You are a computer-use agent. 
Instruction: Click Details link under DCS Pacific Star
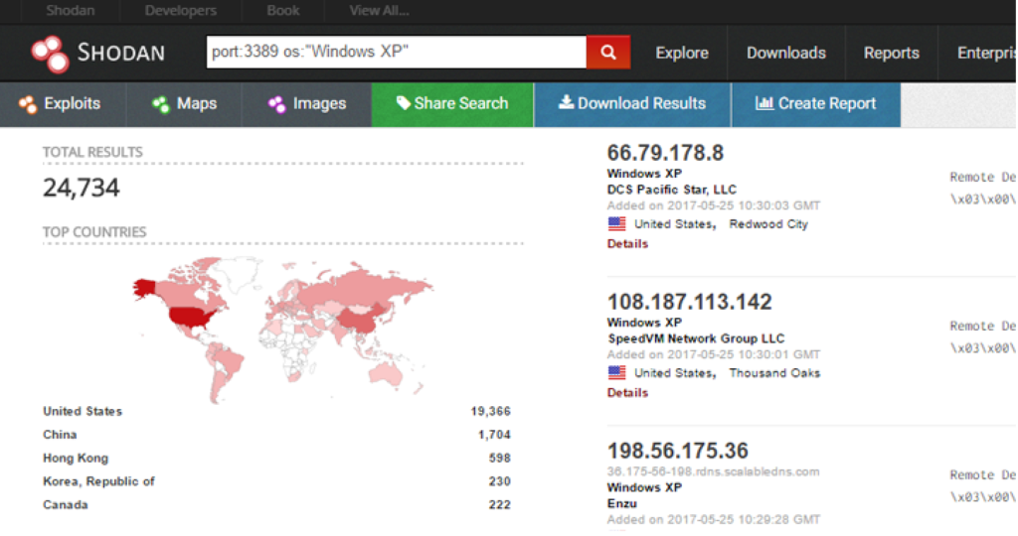(x=627, y=243)
